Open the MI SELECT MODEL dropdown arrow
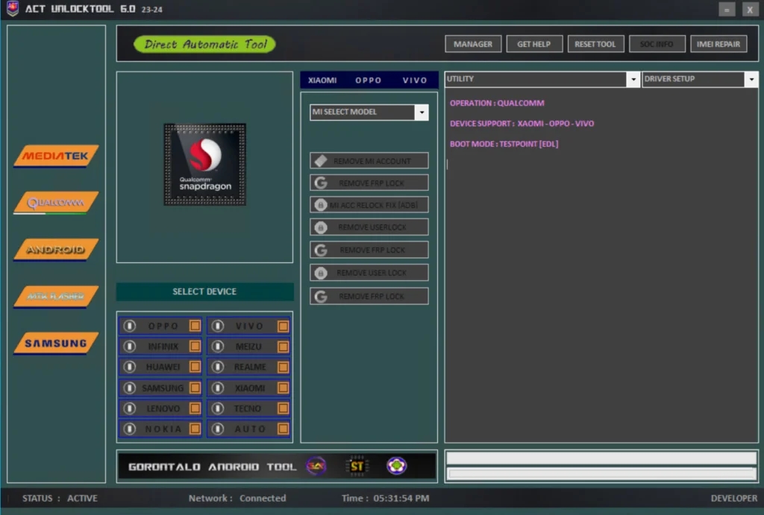The image size is (764, 515). [422, 113]
